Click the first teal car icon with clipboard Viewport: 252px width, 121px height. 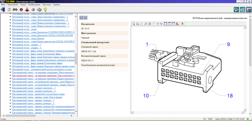coord(236,10)
